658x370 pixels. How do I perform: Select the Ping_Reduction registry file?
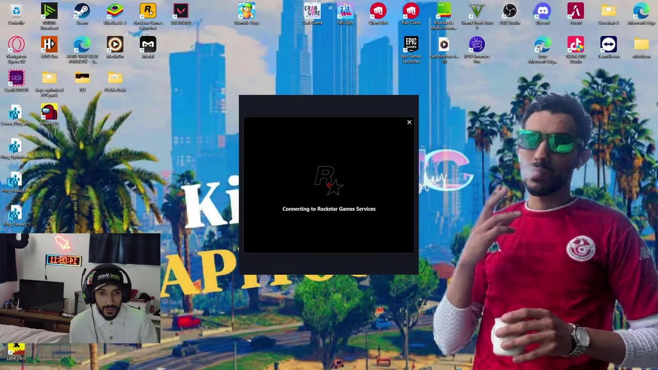click(x=16, y=182)
